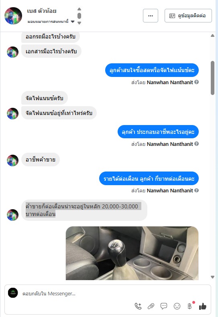Screen dimensions: 218x317
Task: Click the vertical chat scrollbar thumb
Action: pyautogui.click(x=212, y=78)
